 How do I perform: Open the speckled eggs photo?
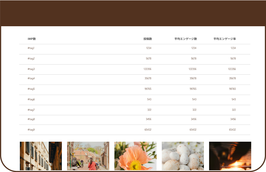pos(183,156)
